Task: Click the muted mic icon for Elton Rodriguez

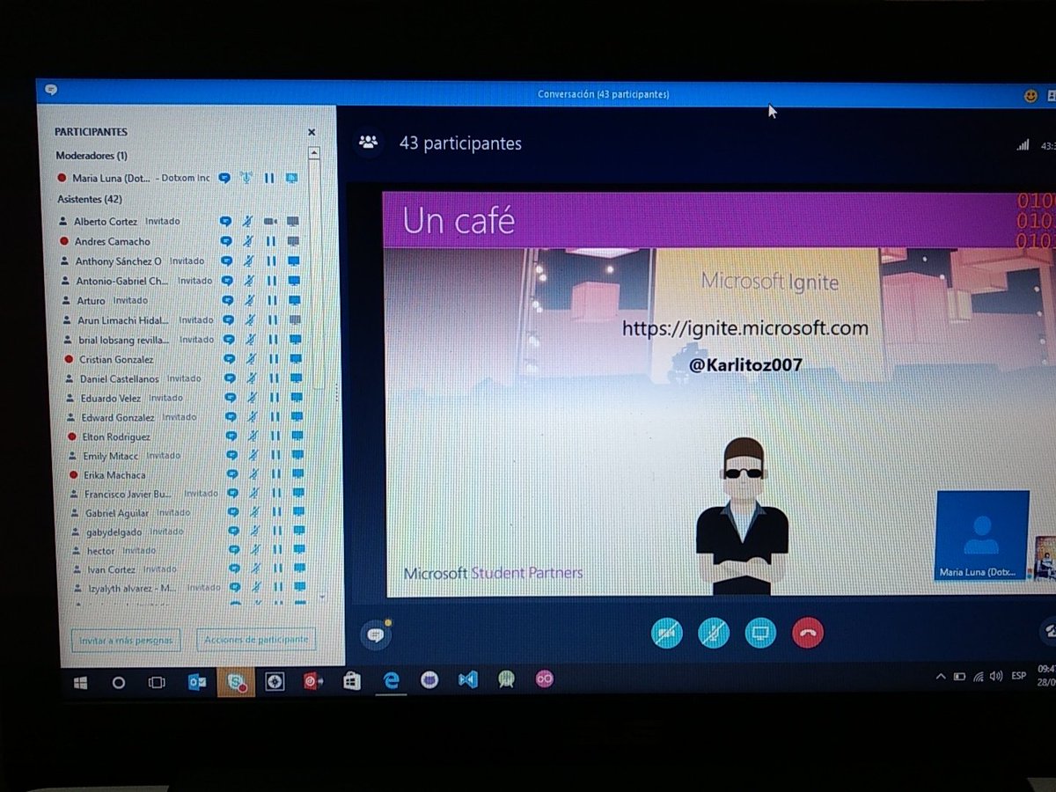Action: [253, 436]
